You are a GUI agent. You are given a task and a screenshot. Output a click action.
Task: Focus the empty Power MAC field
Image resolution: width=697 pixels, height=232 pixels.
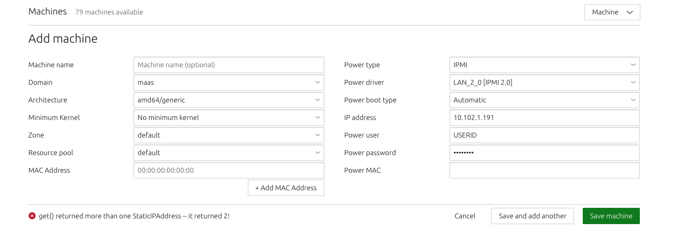point(544,170)
